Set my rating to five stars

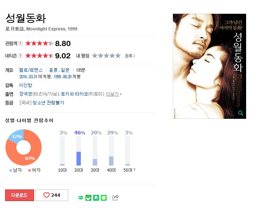coord(118,56)
